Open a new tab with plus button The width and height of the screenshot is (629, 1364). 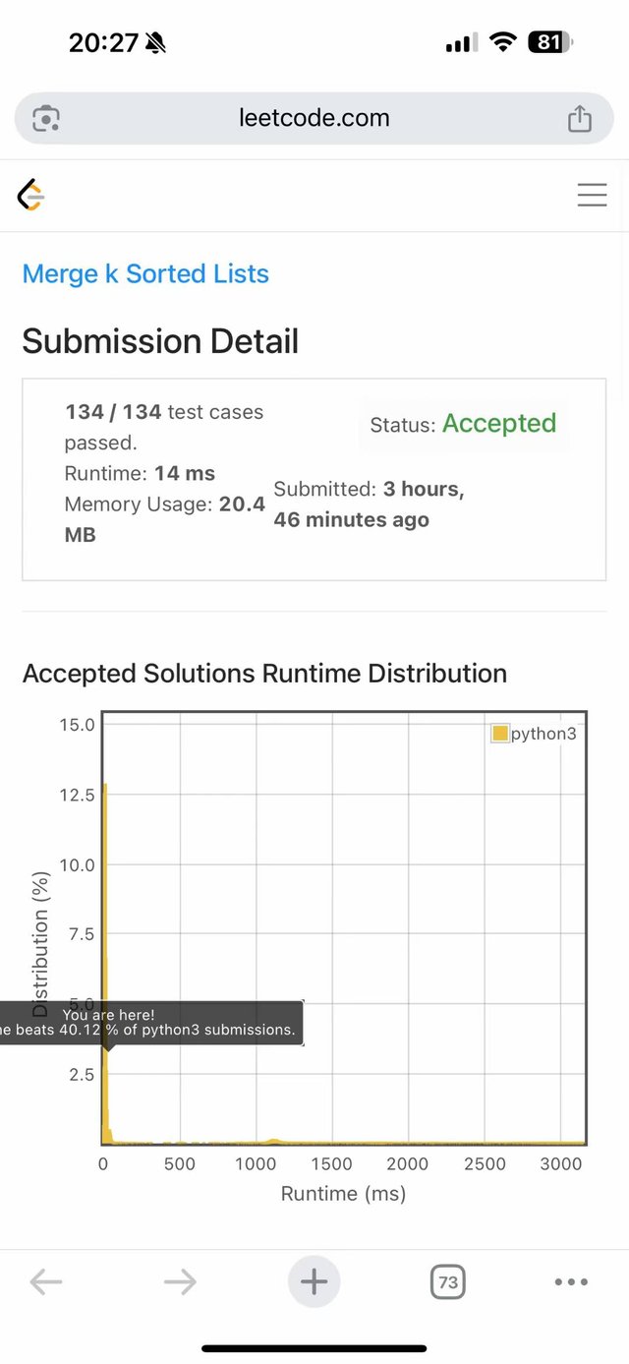314,1281
